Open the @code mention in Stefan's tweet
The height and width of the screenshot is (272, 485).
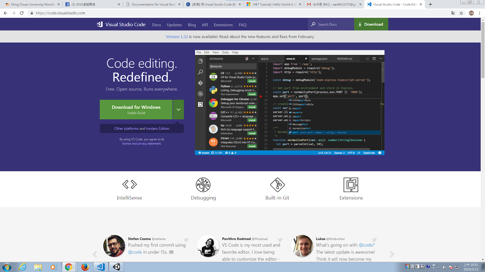click(x=135, y=252)
